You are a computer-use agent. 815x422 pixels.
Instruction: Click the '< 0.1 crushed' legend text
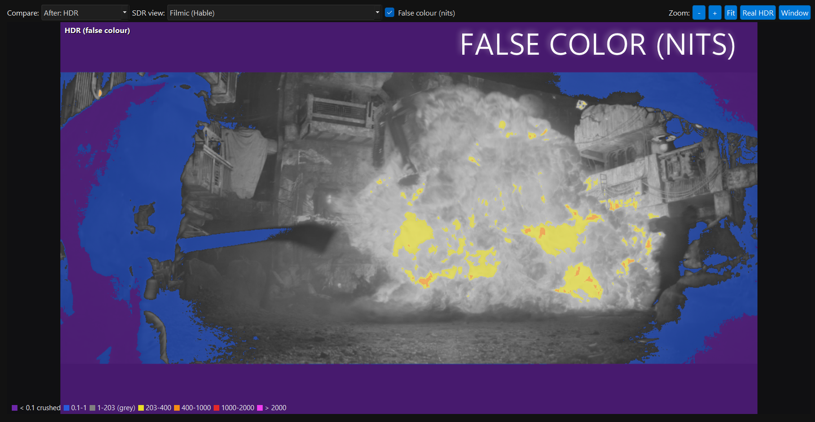coord(40,408)
